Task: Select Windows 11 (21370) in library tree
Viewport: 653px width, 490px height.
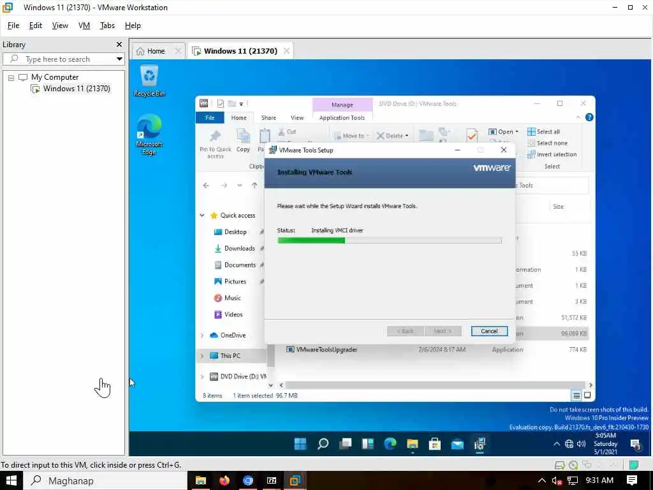Action: point(71,89)
